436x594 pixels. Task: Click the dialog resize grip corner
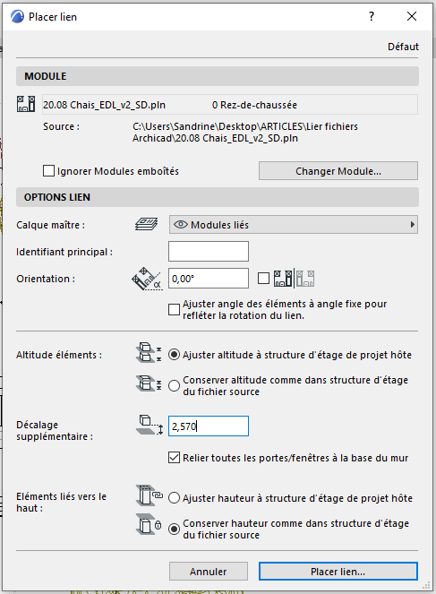(426, 585)
